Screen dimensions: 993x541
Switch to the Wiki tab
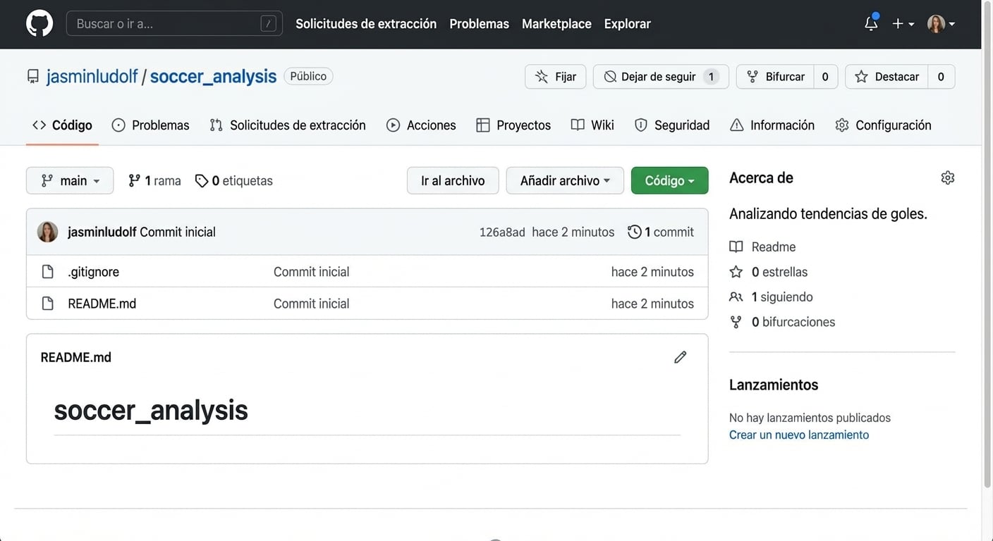click(x=592, y=125)
